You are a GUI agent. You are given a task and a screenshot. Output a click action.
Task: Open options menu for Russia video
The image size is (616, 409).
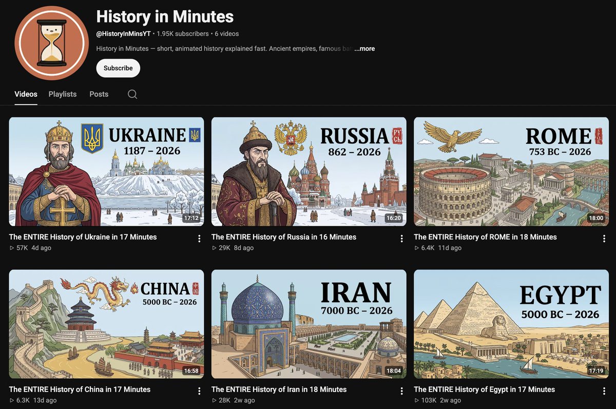point(401,238)
